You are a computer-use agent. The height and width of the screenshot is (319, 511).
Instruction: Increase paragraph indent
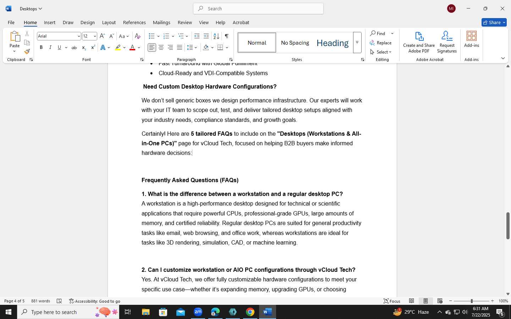click(x=206, y=36)
